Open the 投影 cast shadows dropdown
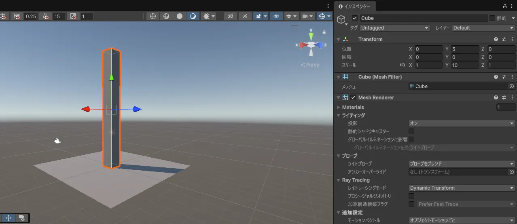The width and height of the screenshot is (517, 224). click(462, 123)
